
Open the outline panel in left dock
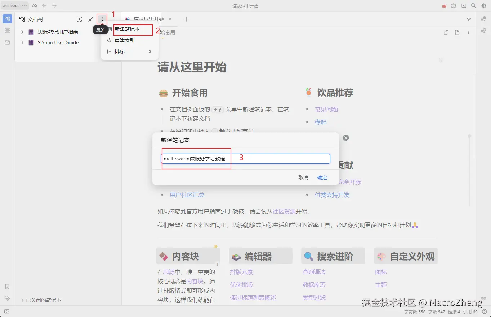7,31
